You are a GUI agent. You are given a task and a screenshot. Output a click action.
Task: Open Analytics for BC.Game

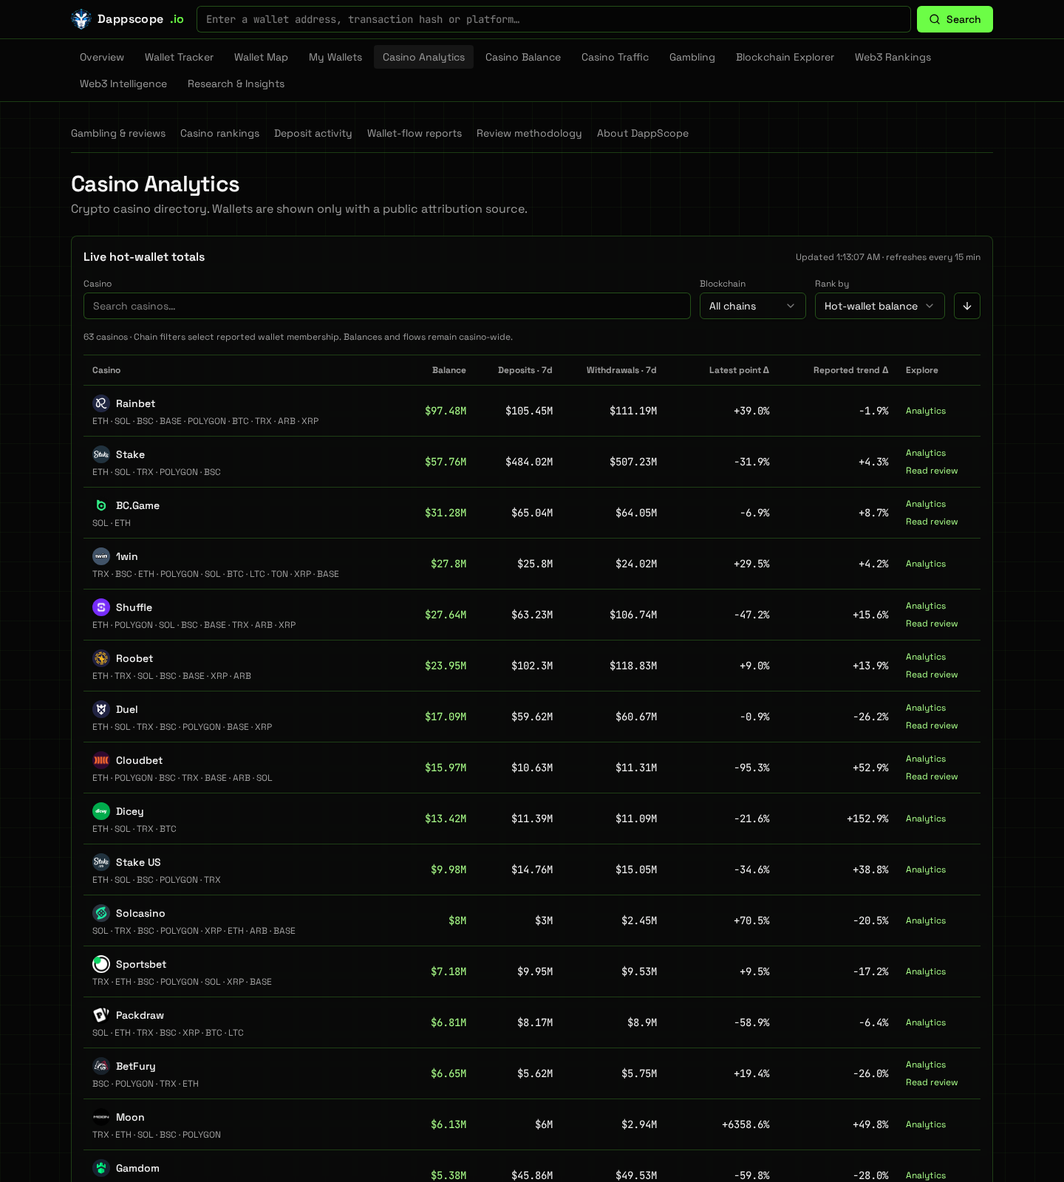click(926, 504)
